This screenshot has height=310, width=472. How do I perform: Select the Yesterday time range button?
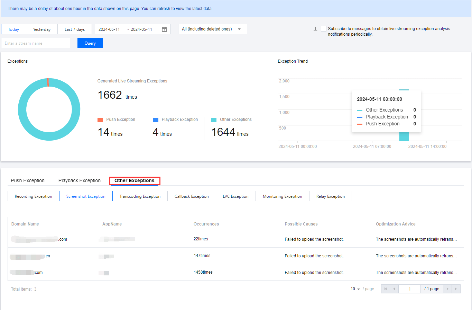[42, 29]
